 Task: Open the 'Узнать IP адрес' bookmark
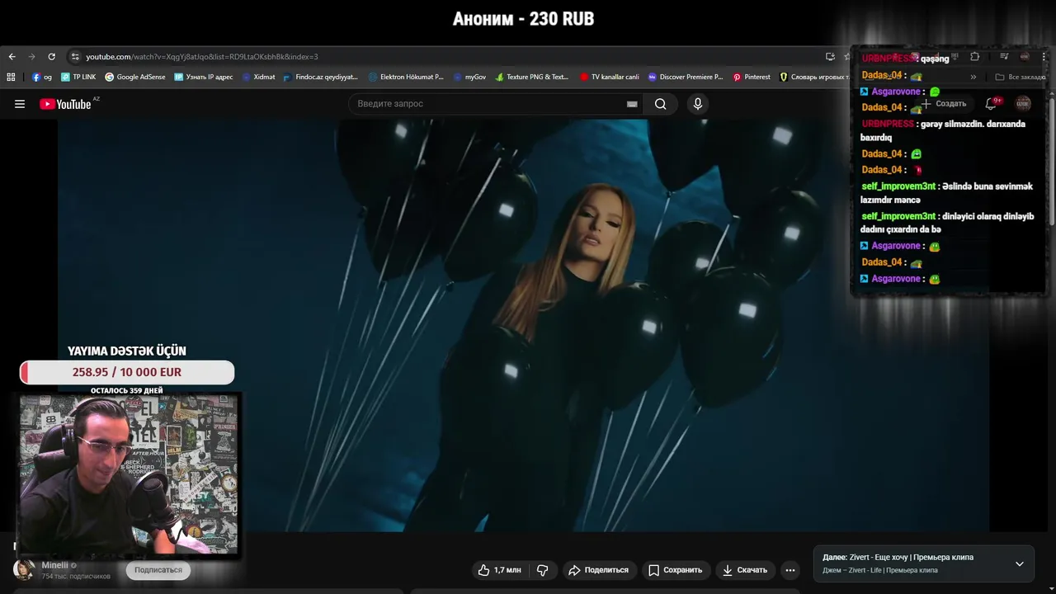point(204,77)
